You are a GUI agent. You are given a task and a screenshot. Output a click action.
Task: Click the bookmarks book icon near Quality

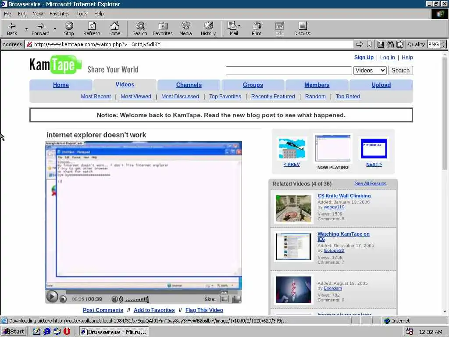(x=380, y=44)
